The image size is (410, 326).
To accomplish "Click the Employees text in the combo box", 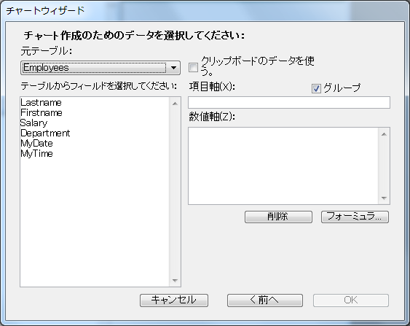I will tap(46, 68).
